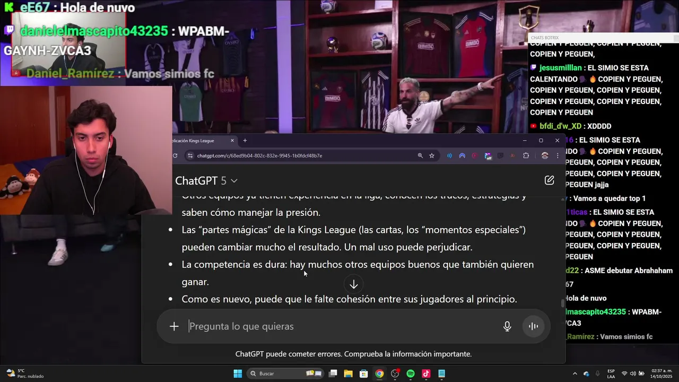This screenshot has width=679, height=382.
Task: Click the plus attach button in prompt box
Action: tap(174, 326)
